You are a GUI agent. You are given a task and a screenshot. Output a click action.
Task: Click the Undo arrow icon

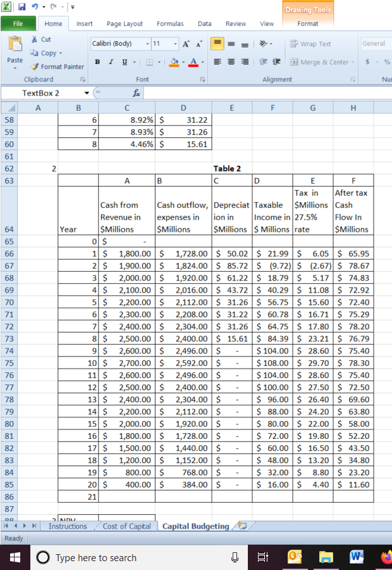pos(35,6)
